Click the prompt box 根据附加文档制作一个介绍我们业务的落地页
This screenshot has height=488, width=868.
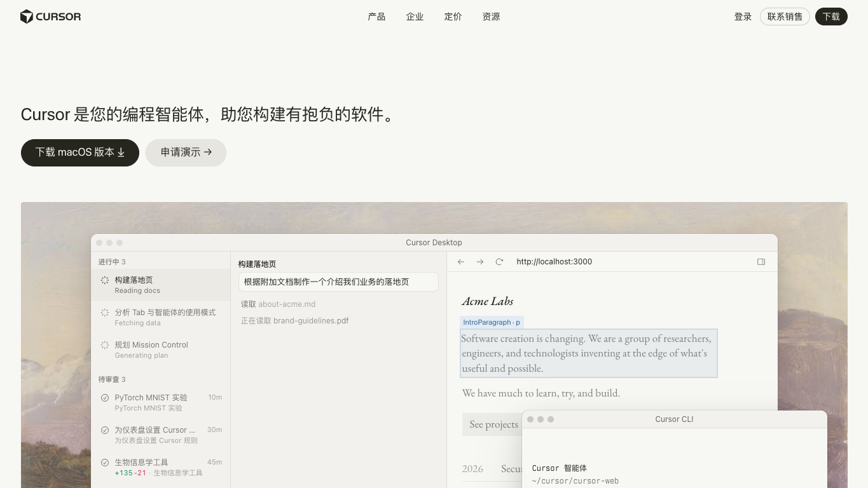(x=338, y=282)
